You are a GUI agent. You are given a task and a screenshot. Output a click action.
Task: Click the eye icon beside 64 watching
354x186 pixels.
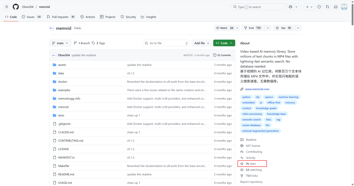242,170
